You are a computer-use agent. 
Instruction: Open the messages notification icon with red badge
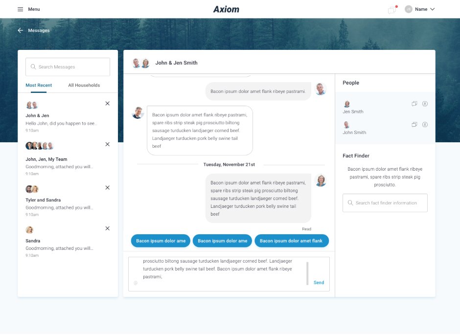pyautogui.click(x=391, y=9)
